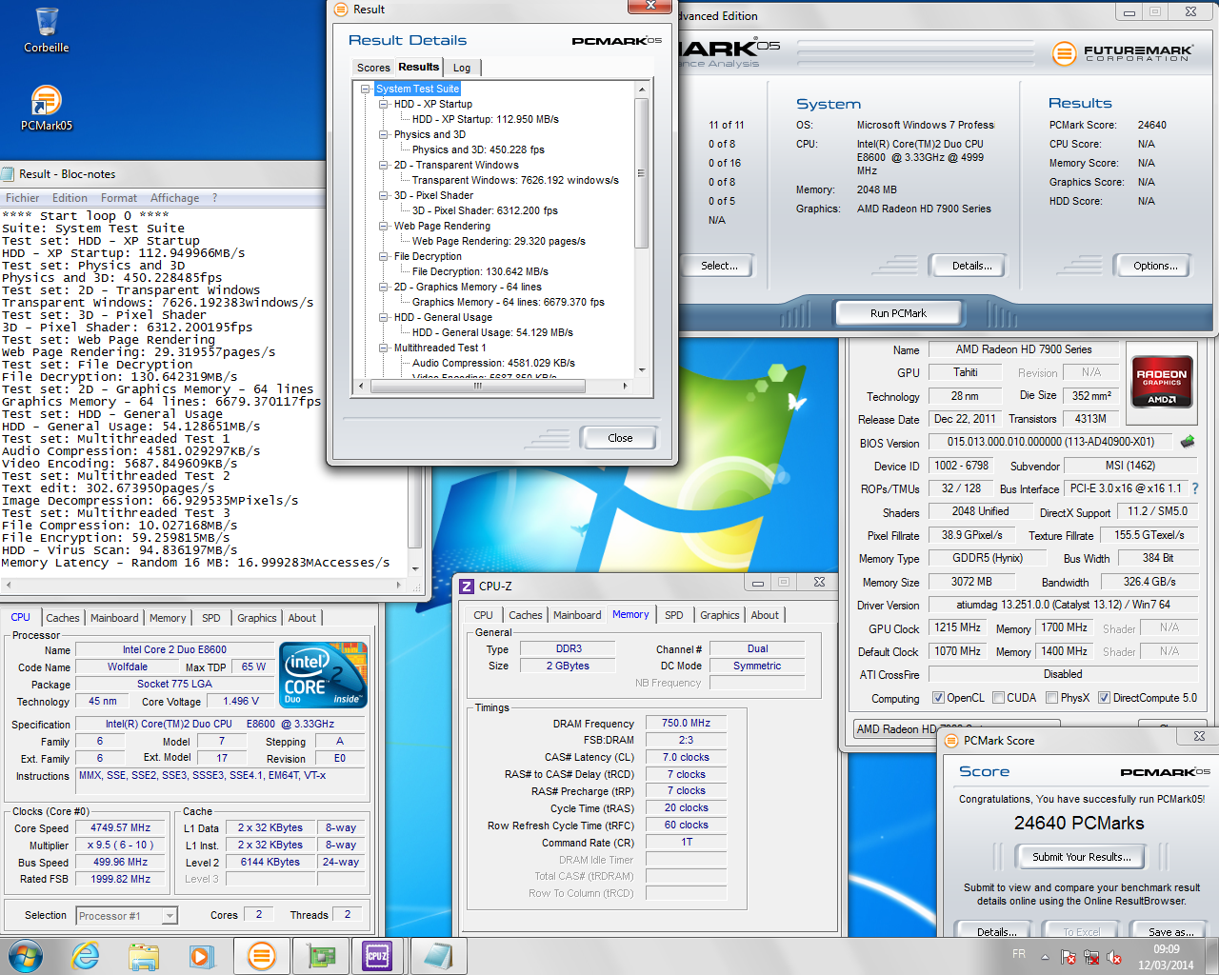Click the CPU-Z window title icon
The width and height of the screenshot is (1219, 975).
tap(467, 586)
